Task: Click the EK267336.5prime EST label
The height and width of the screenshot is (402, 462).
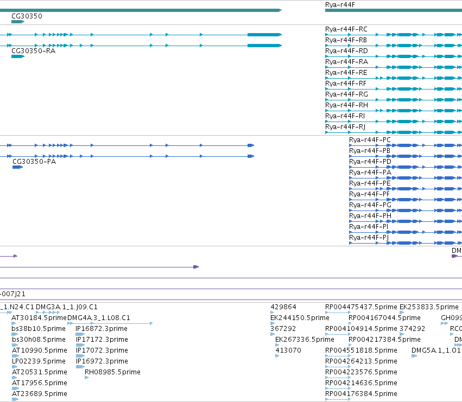Action: (x=305, y=340)
